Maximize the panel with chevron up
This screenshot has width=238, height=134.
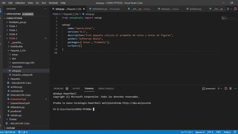click(235, 89)
